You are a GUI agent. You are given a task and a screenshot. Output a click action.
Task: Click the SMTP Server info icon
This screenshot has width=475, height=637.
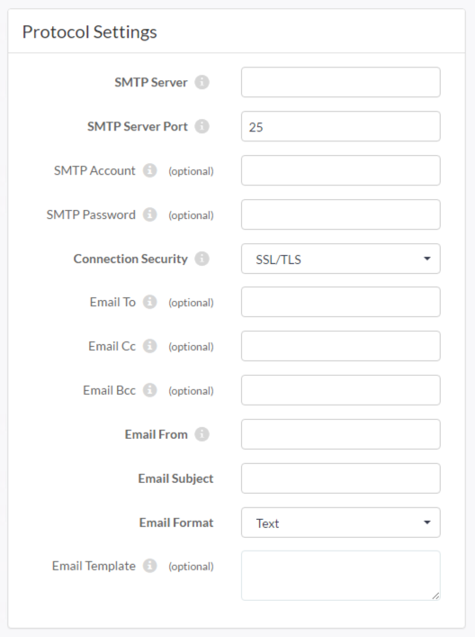click(202, 82)
